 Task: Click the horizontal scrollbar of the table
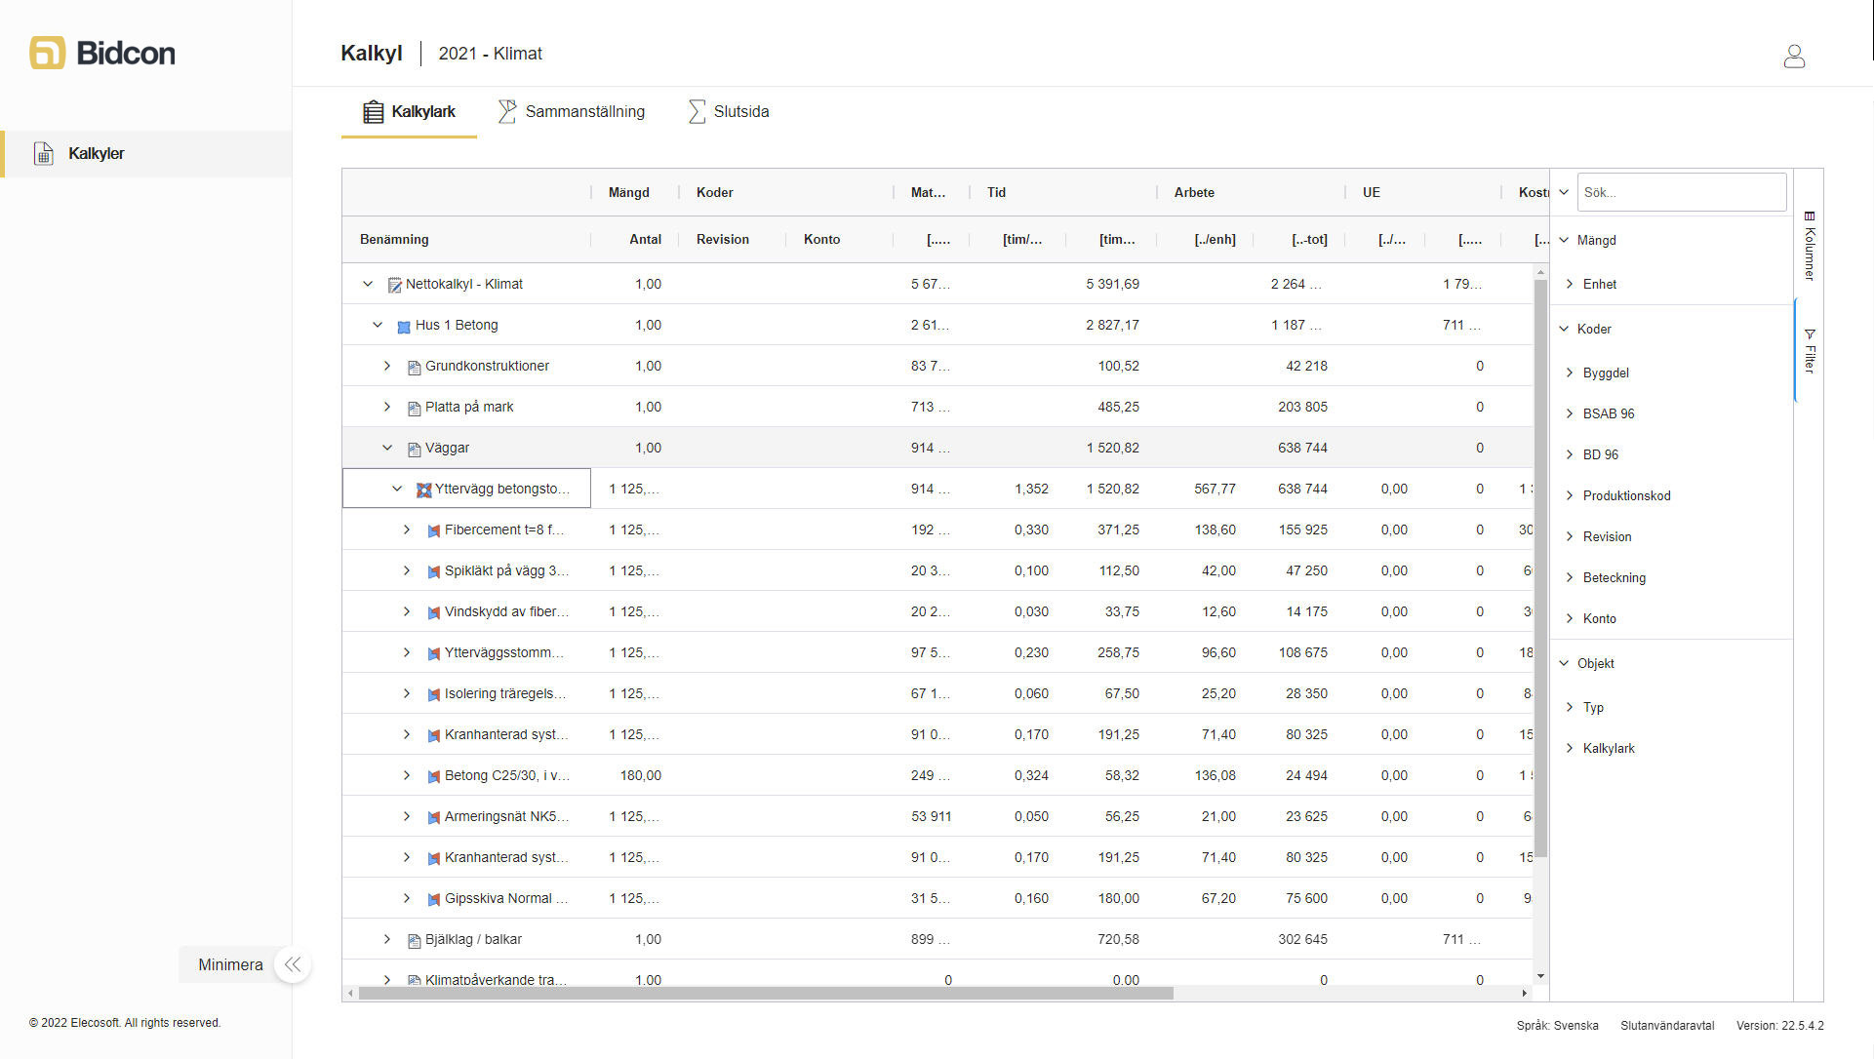(x=766, y=993)
